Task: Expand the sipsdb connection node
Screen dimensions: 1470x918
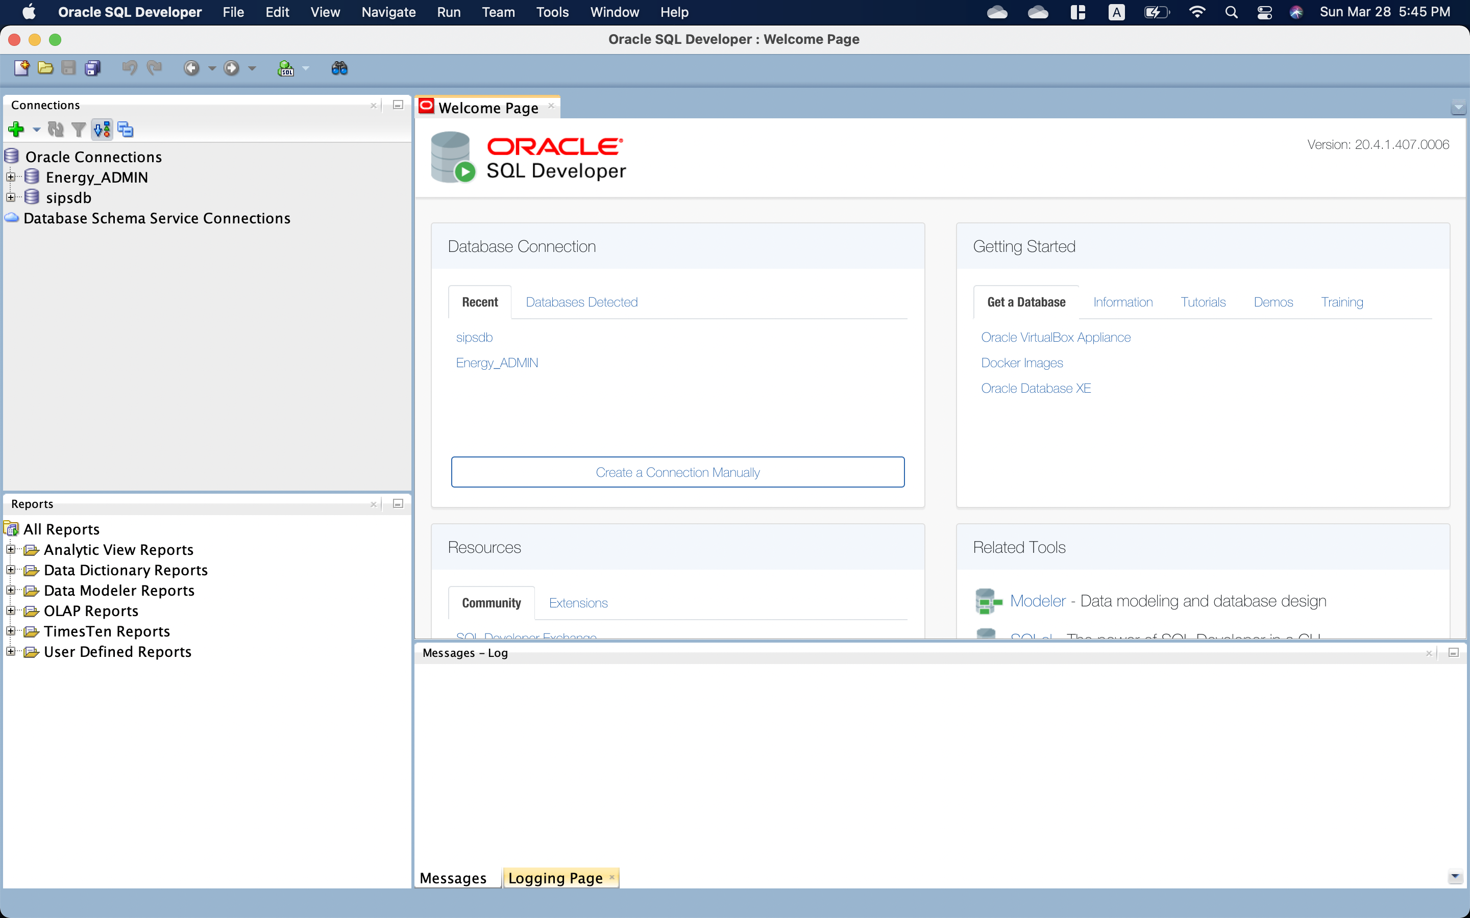Action: click(x=10, y=197)
